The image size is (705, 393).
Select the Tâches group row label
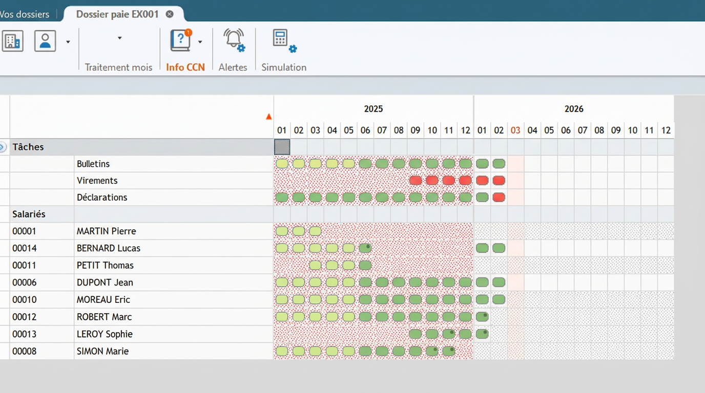[x=28, y=147]
